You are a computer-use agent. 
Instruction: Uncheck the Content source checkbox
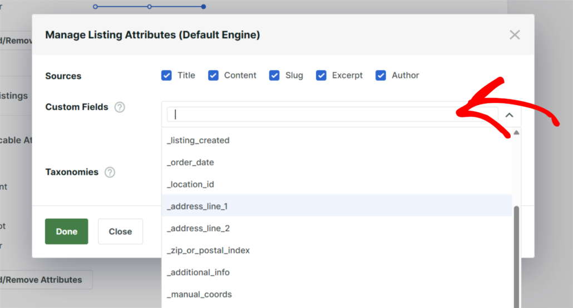point(213,75)
